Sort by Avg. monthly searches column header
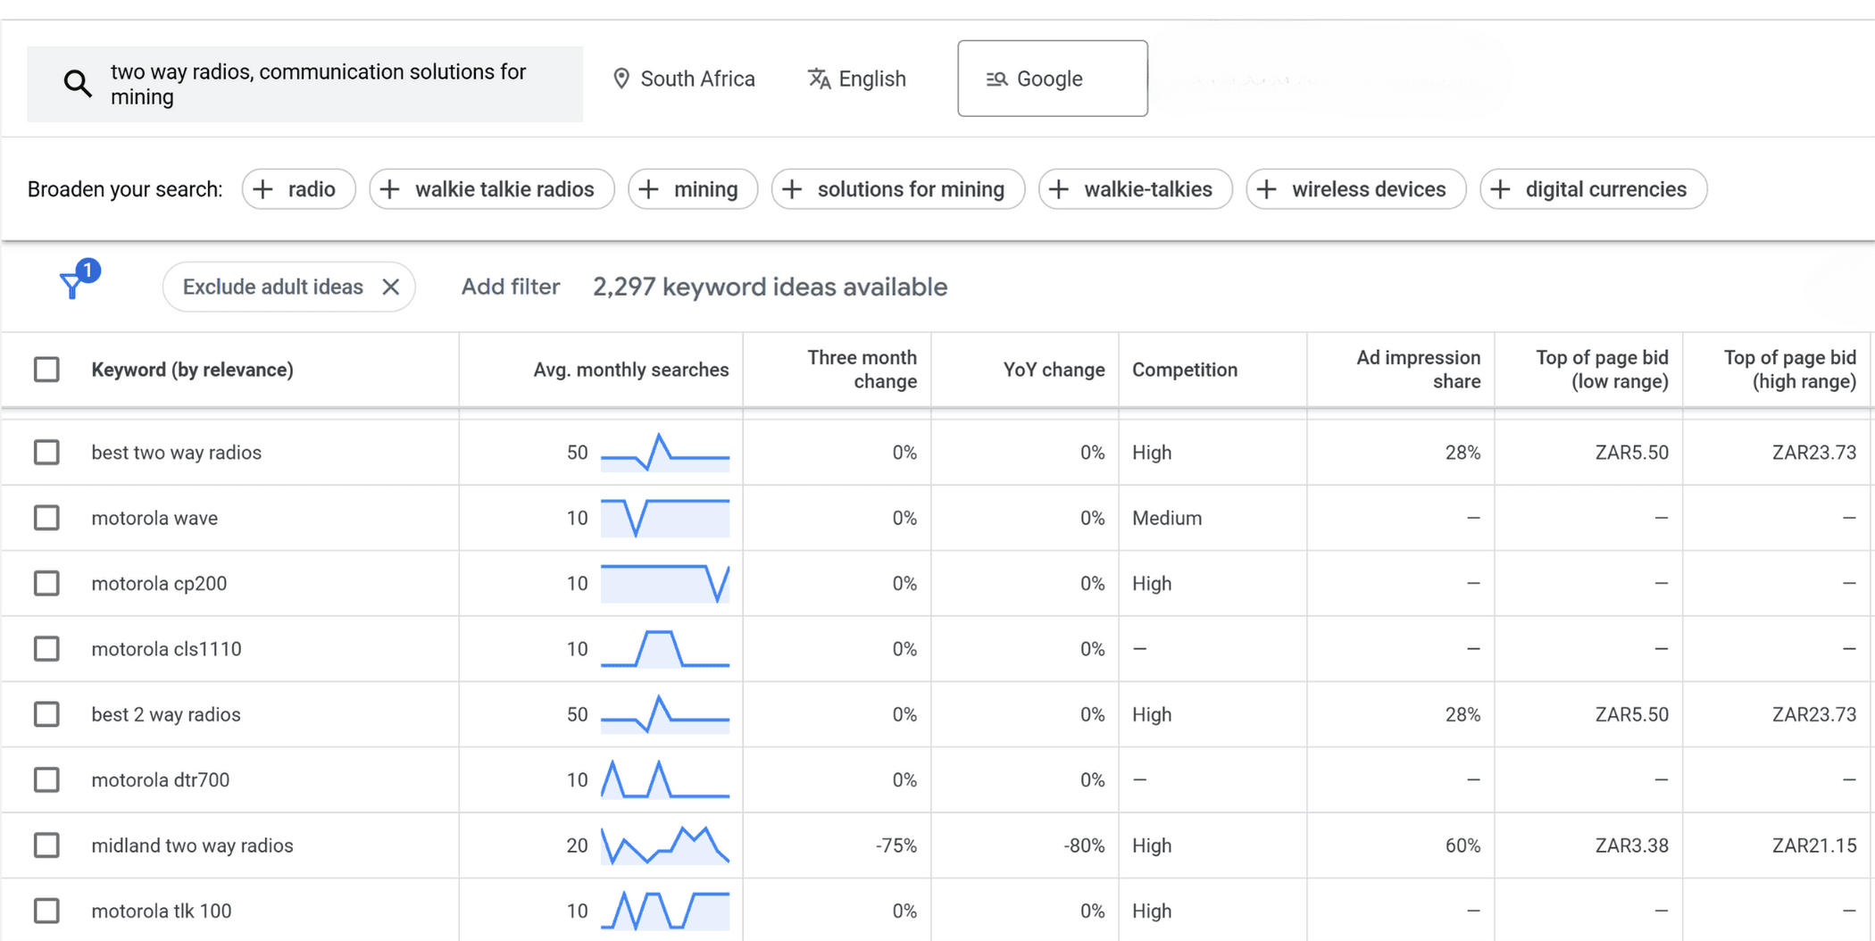The height and width of the screenshot is (941, 1875). 630,369
